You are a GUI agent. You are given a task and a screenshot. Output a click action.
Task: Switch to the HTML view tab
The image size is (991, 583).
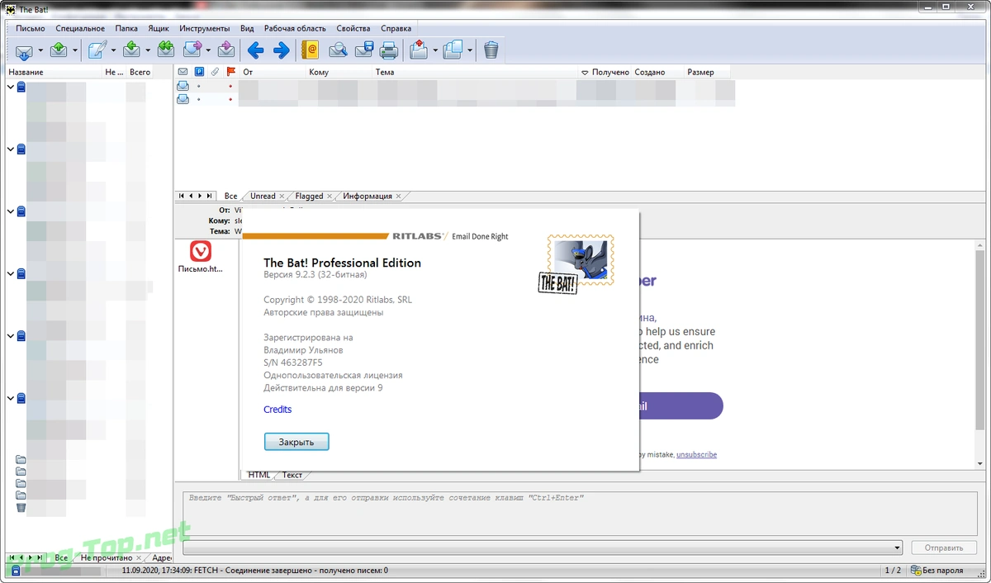[x=259, y=475]
